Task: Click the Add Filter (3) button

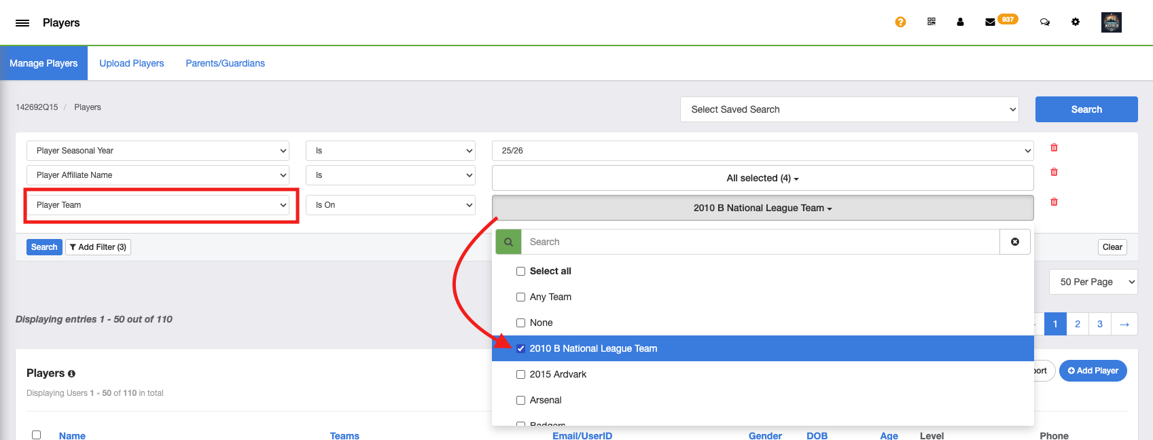Action: (x=98, y=247)
